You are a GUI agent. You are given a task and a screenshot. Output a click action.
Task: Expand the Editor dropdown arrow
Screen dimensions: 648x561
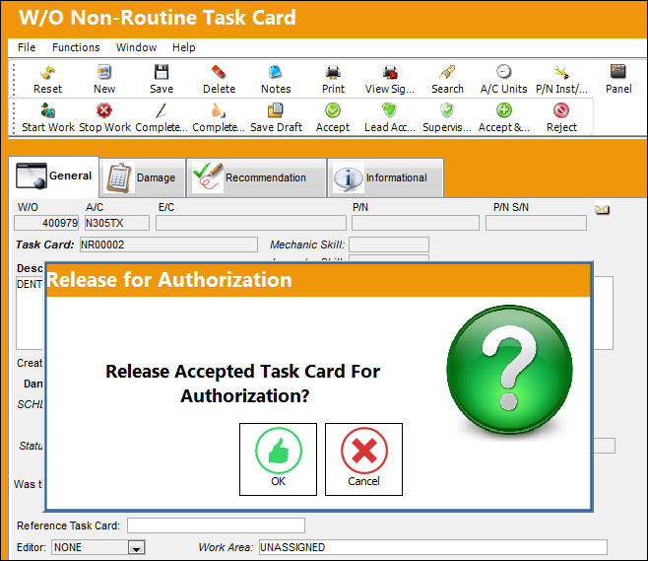coord(136,548)
